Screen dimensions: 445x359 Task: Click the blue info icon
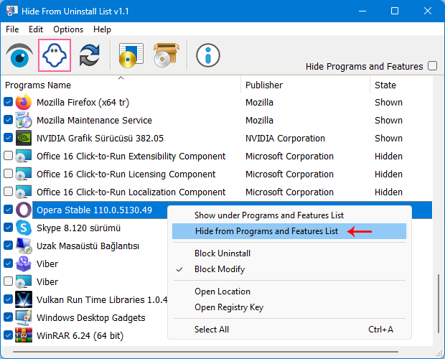point(207,55)
